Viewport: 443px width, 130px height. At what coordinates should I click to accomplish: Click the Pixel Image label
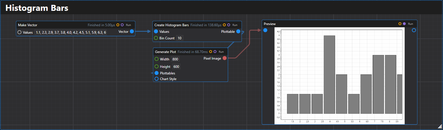click(x=212, y=58)
